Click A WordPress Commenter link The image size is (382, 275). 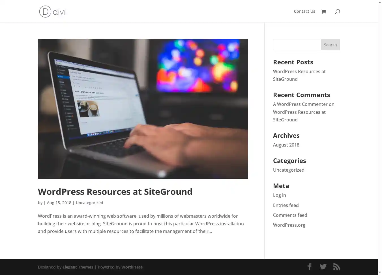click(x=300, y=104)
